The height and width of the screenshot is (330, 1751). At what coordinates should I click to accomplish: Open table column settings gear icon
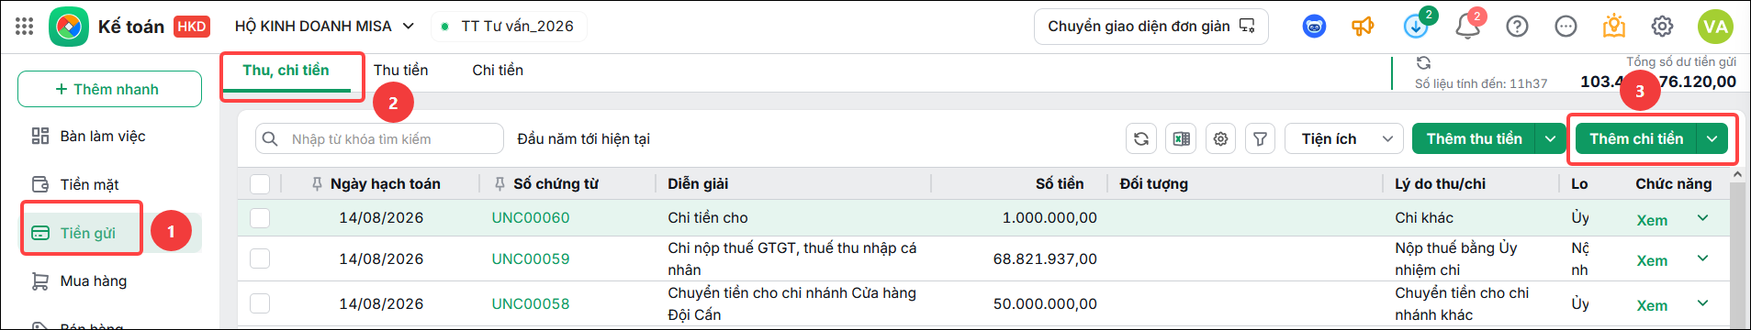(1220, 139)
